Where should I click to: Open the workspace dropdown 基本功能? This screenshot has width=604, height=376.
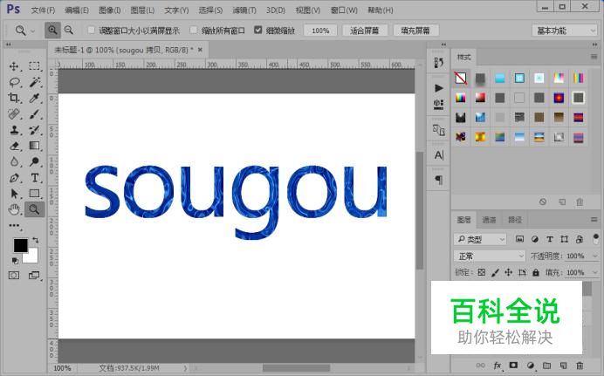pyautogui.click(x=565, y=31)
